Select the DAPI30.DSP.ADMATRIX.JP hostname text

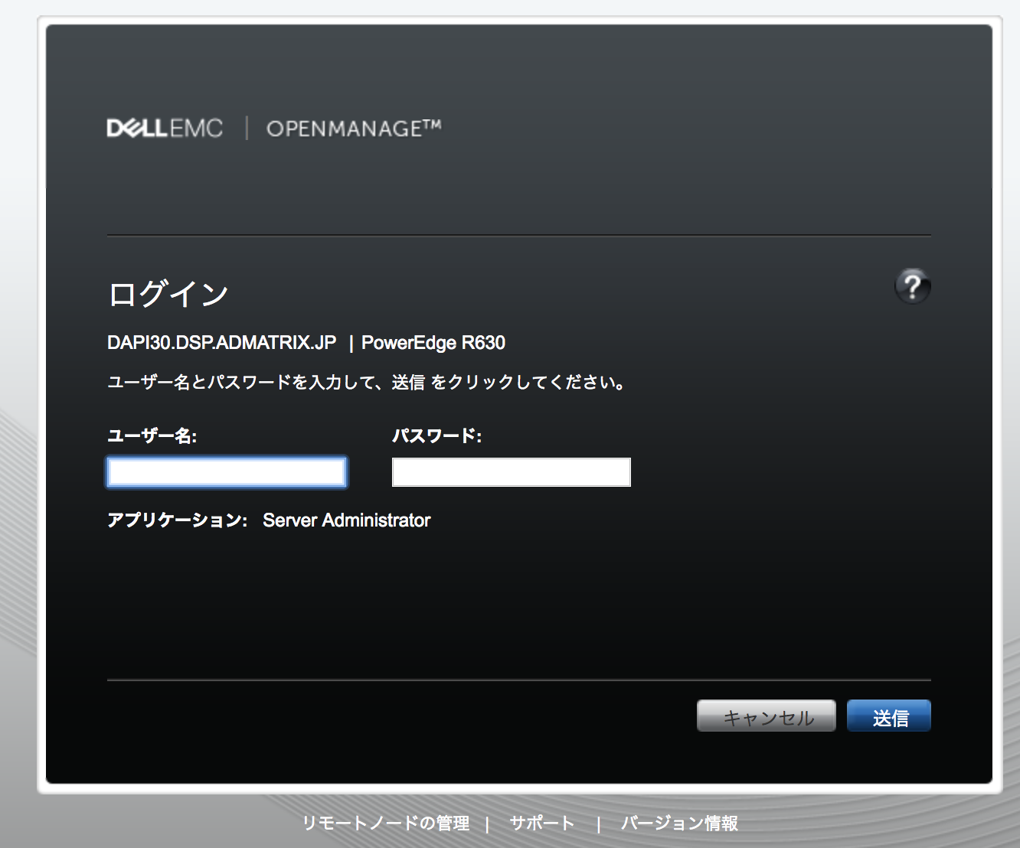(x=222, y=343)
